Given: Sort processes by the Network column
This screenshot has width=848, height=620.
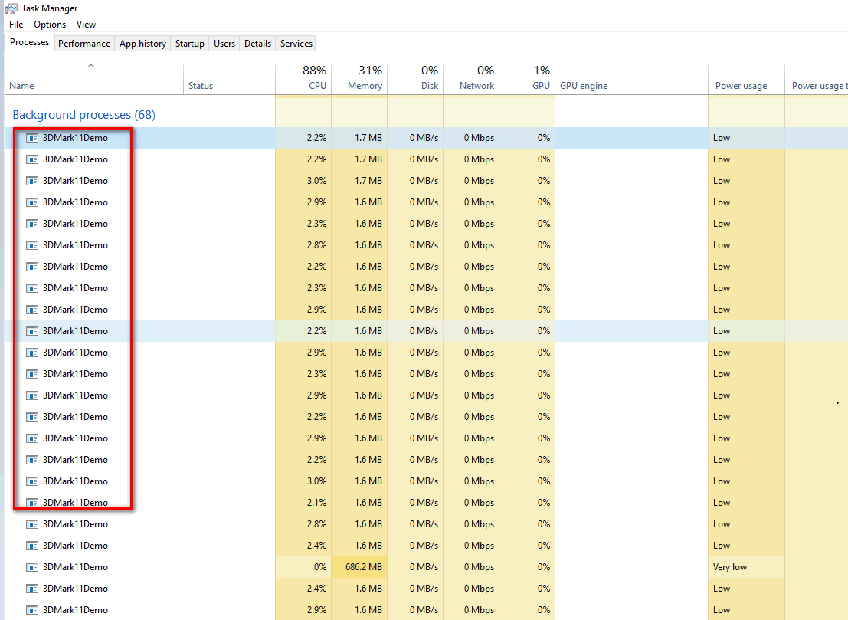Looking at the screenshot, I should click(x=471, y=79).
